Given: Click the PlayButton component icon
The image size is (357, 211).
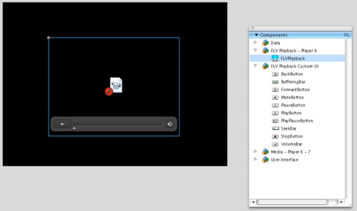Looking at the screenshot, I should [275, 113].
